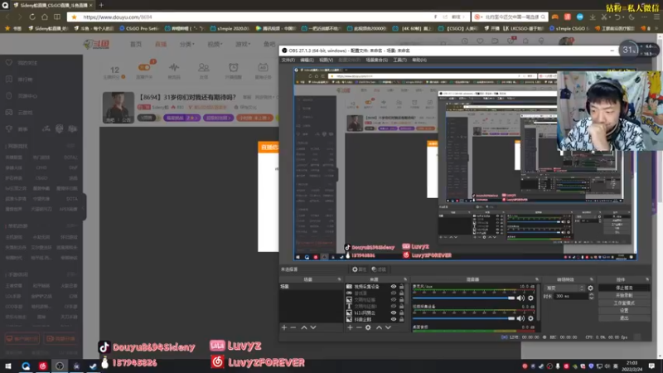Open the 视图(V) menu in OBS
663x373 pixels.
(x=326, y=60)
